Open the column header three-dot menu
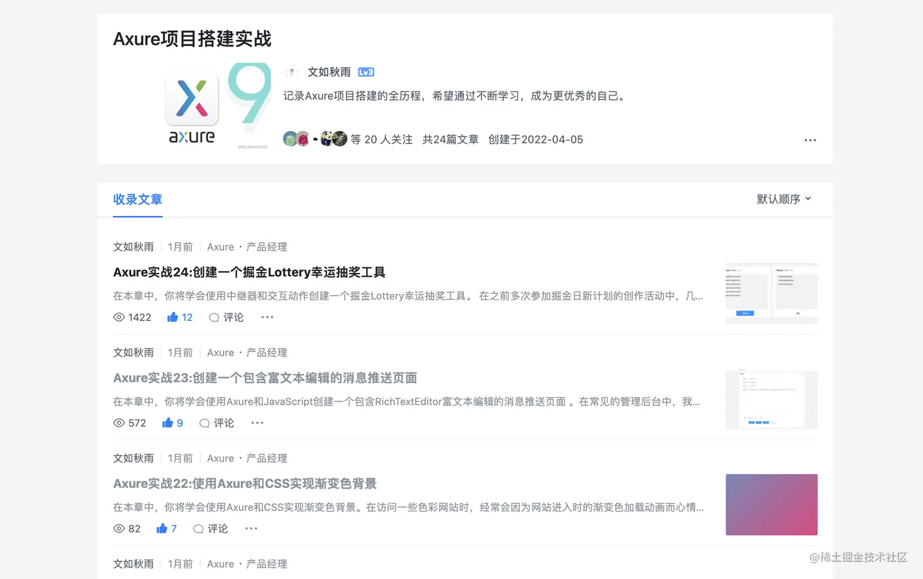The height and width of the screenshot is (579, 923). [x=810, y=140]
